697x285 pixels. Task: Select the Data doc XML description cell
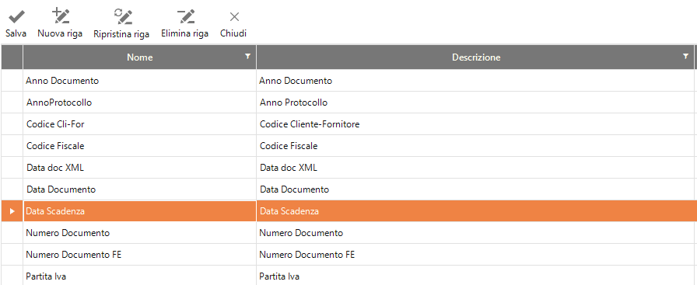475,168
